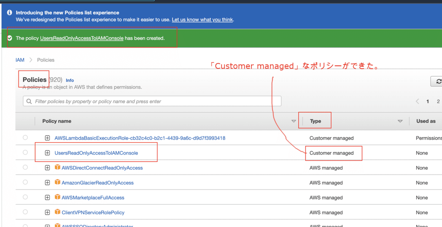The width and height of the screenshot is (442, 227).
Task: Open UsersReadOnlyAccessToIAMConsole link in green banner
Action: (x=82, y=38)
